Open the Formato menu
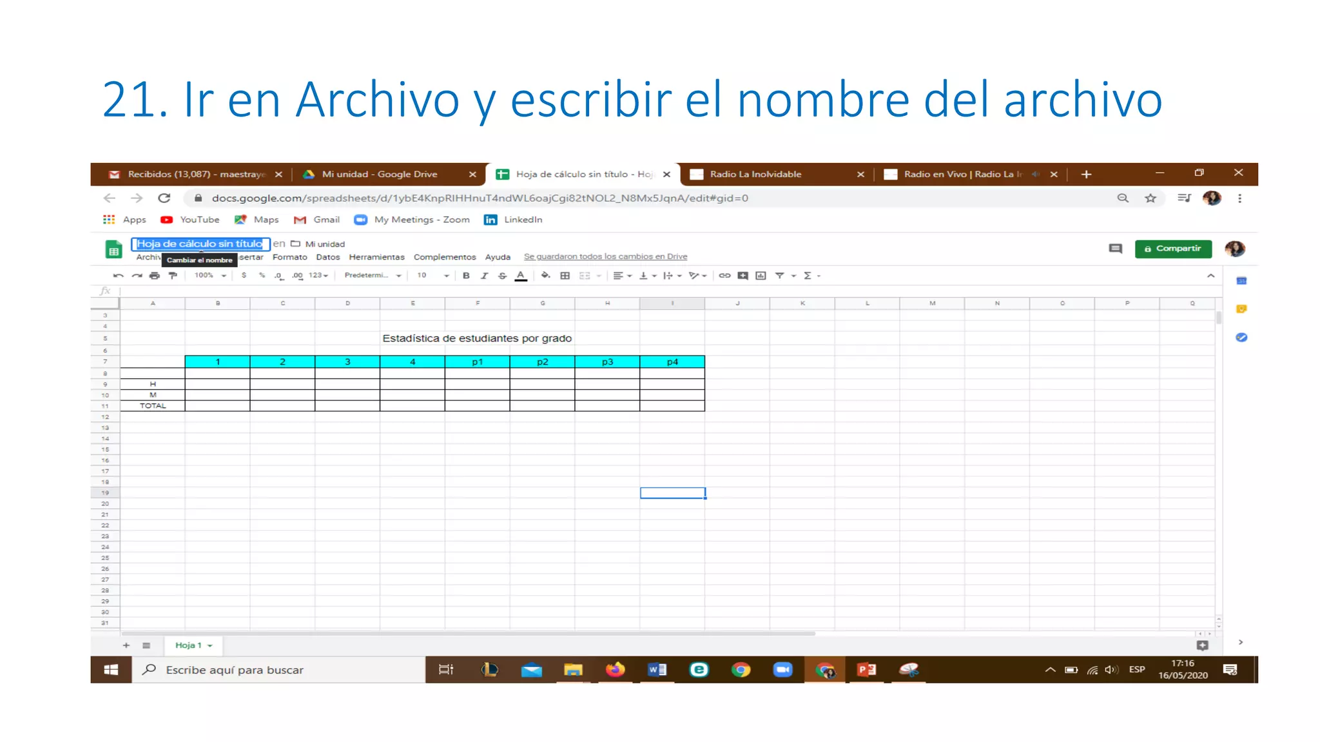The height and width of the screenshot is (742, 1320). 290,257
